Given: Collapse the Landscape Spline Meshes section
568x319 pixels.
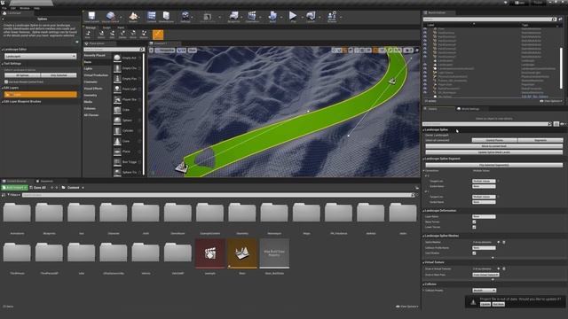Looking at the screenshot, I should 424,236.
